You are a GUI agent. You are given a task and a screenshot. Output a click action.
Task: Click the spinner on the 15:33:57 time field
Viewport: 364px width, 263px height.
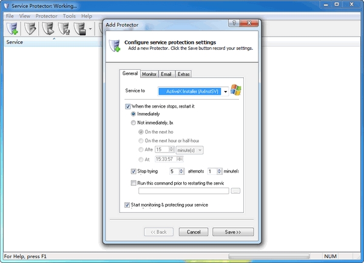click(180, 159)
